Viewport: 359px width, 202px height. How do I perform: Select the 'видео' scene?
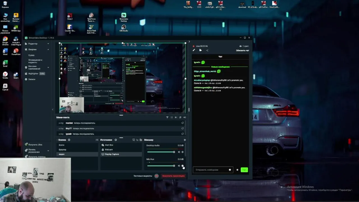[77, 154]
